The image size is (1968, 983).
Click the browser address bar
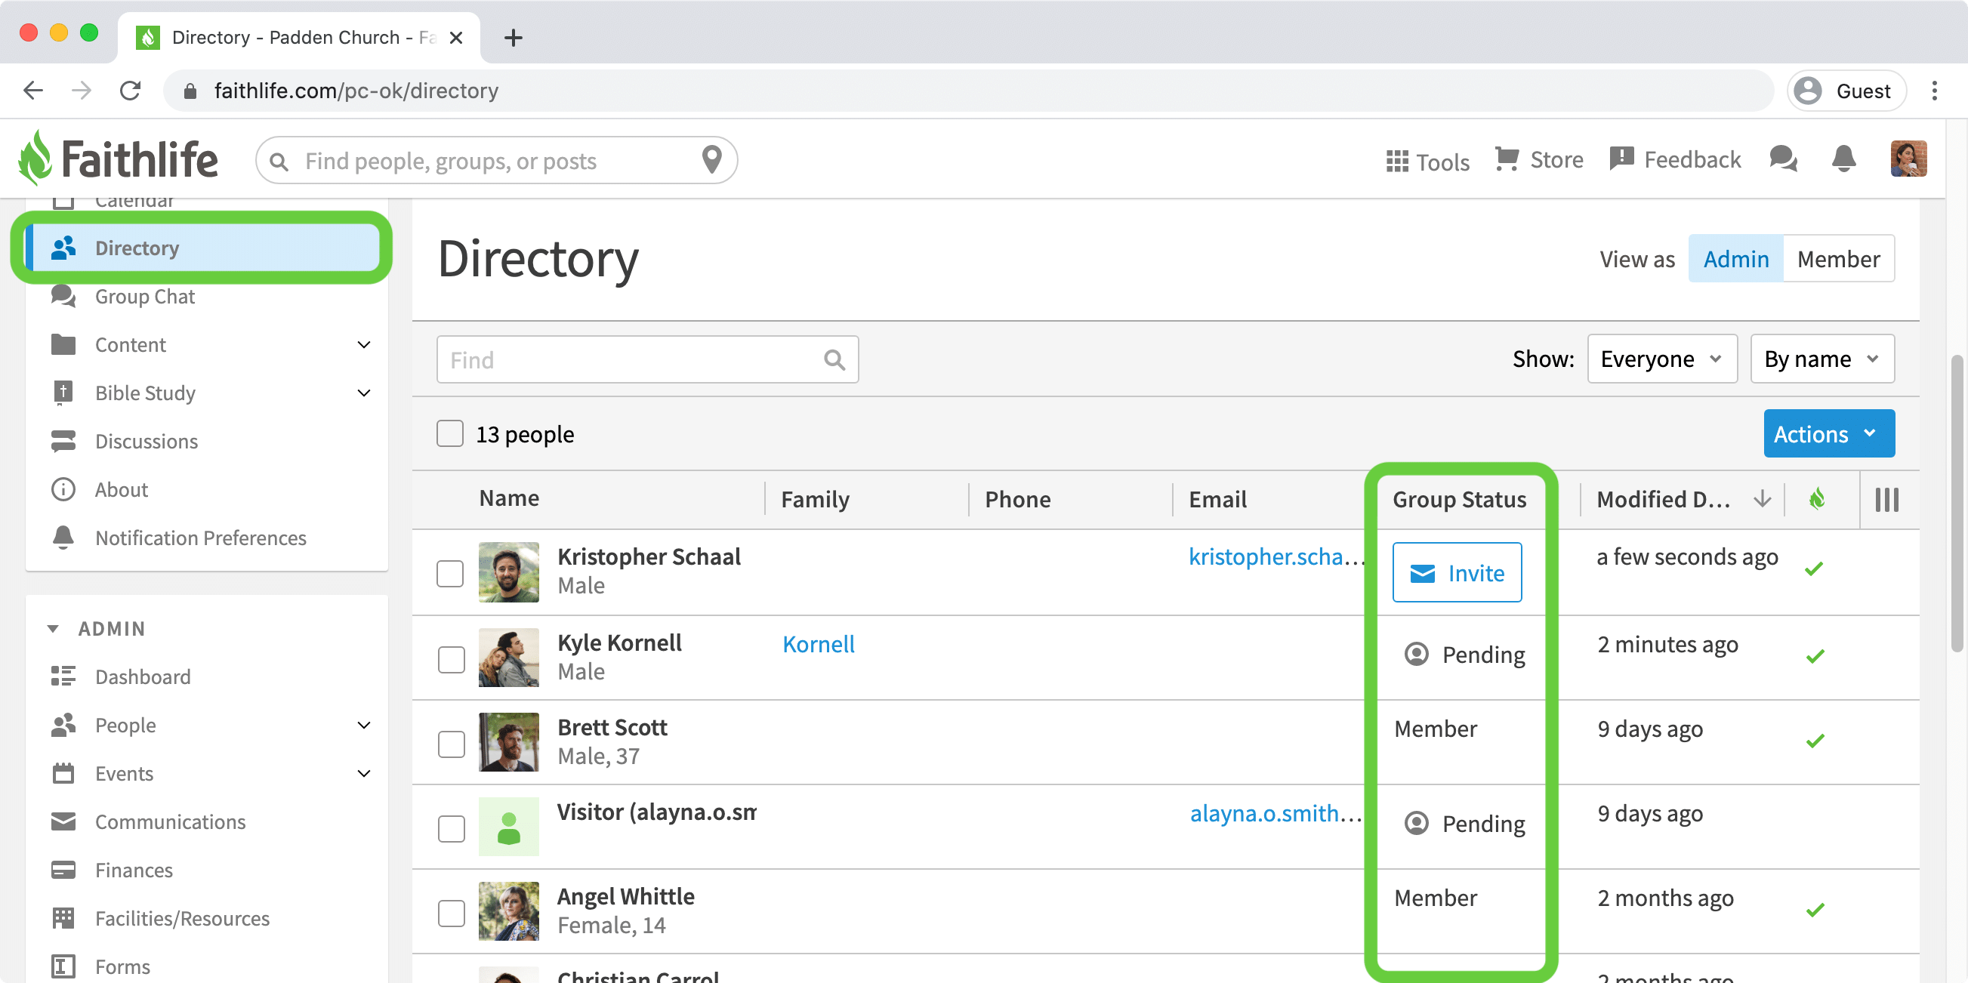tap(968, 91)
